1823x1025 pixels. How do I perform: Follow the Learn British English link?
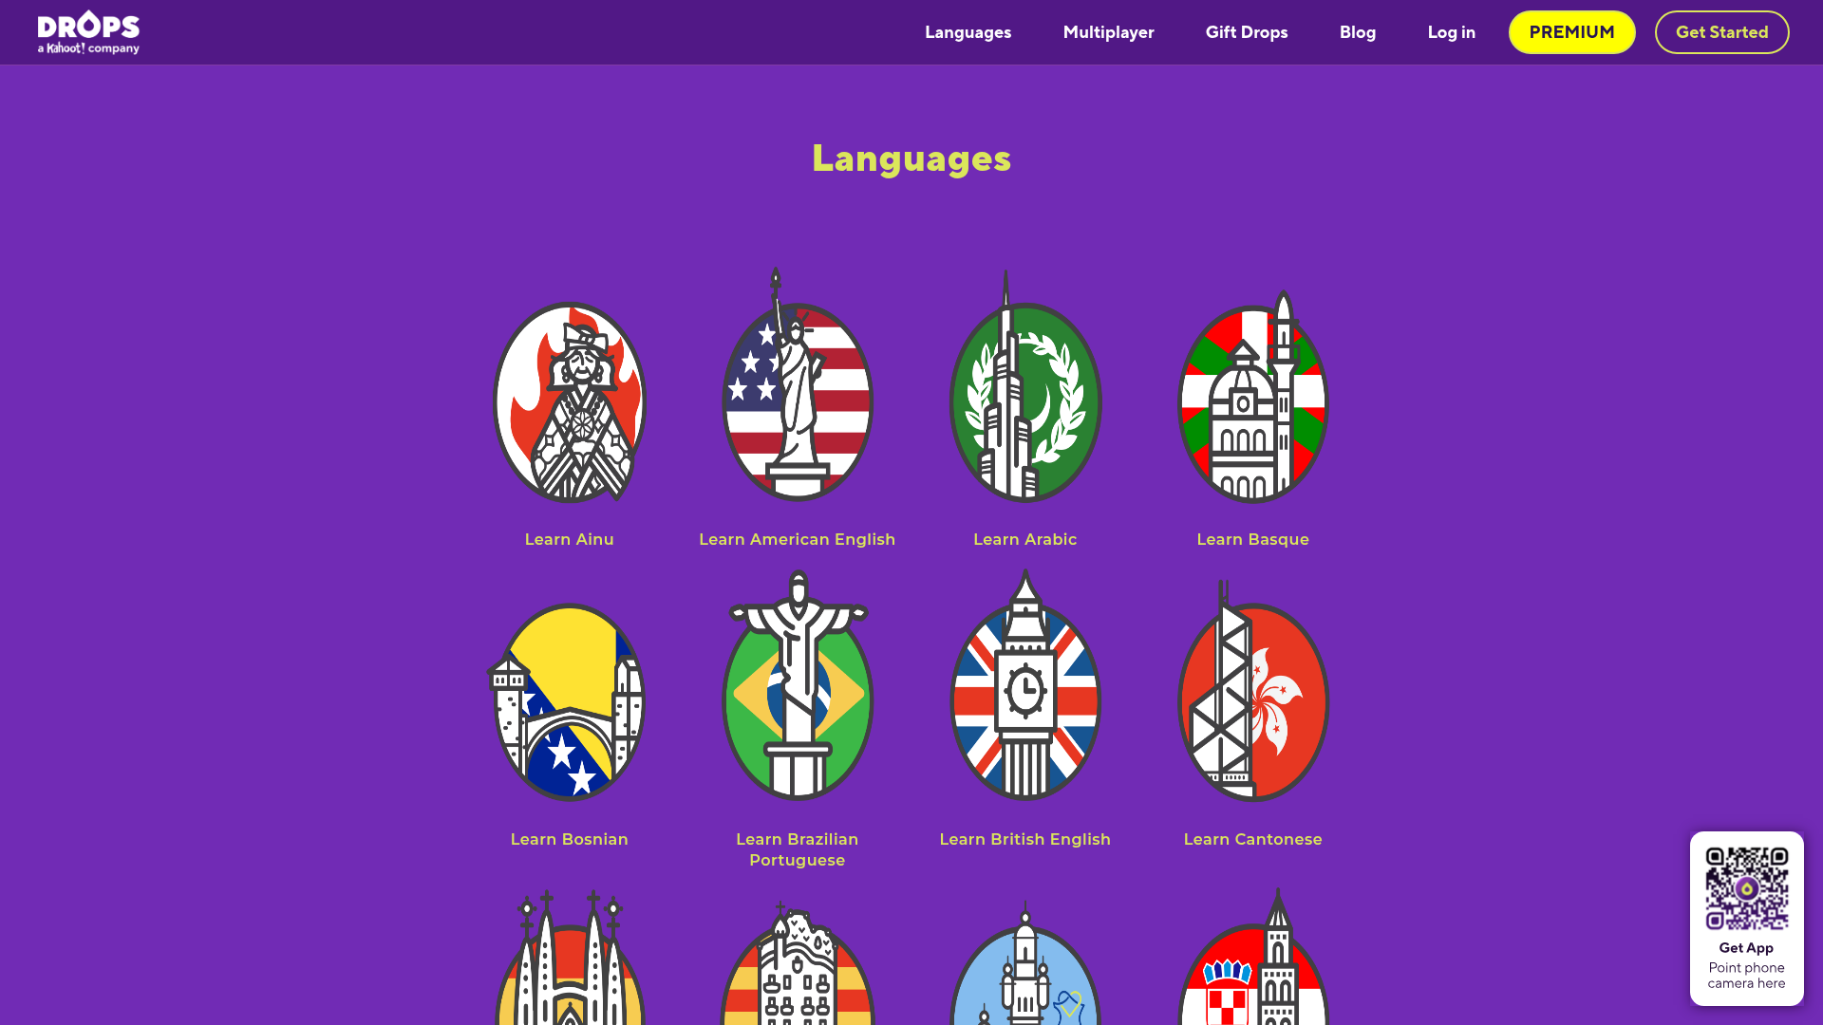coord(1025,839)
